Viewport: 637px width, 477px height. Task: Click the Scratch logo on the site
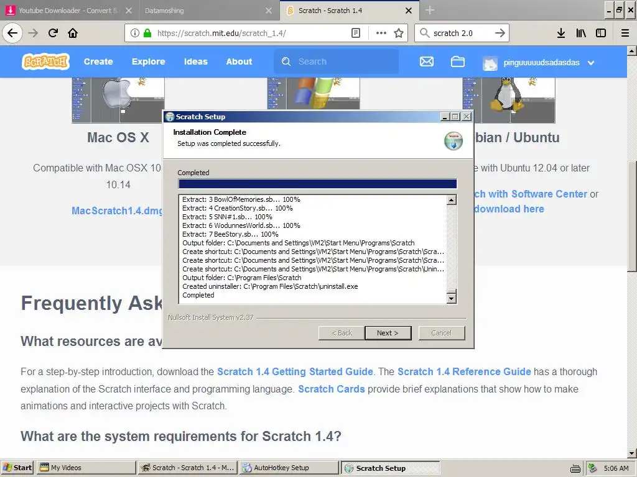point(45,61)
